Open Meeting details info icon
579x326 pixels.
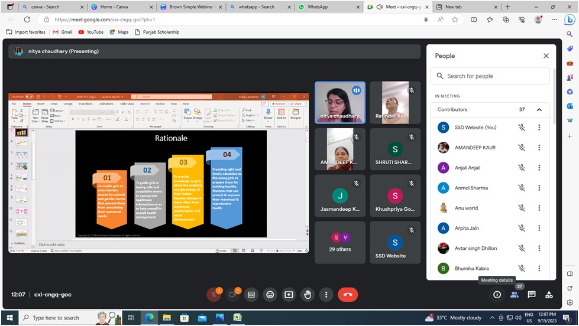point(497,294)
